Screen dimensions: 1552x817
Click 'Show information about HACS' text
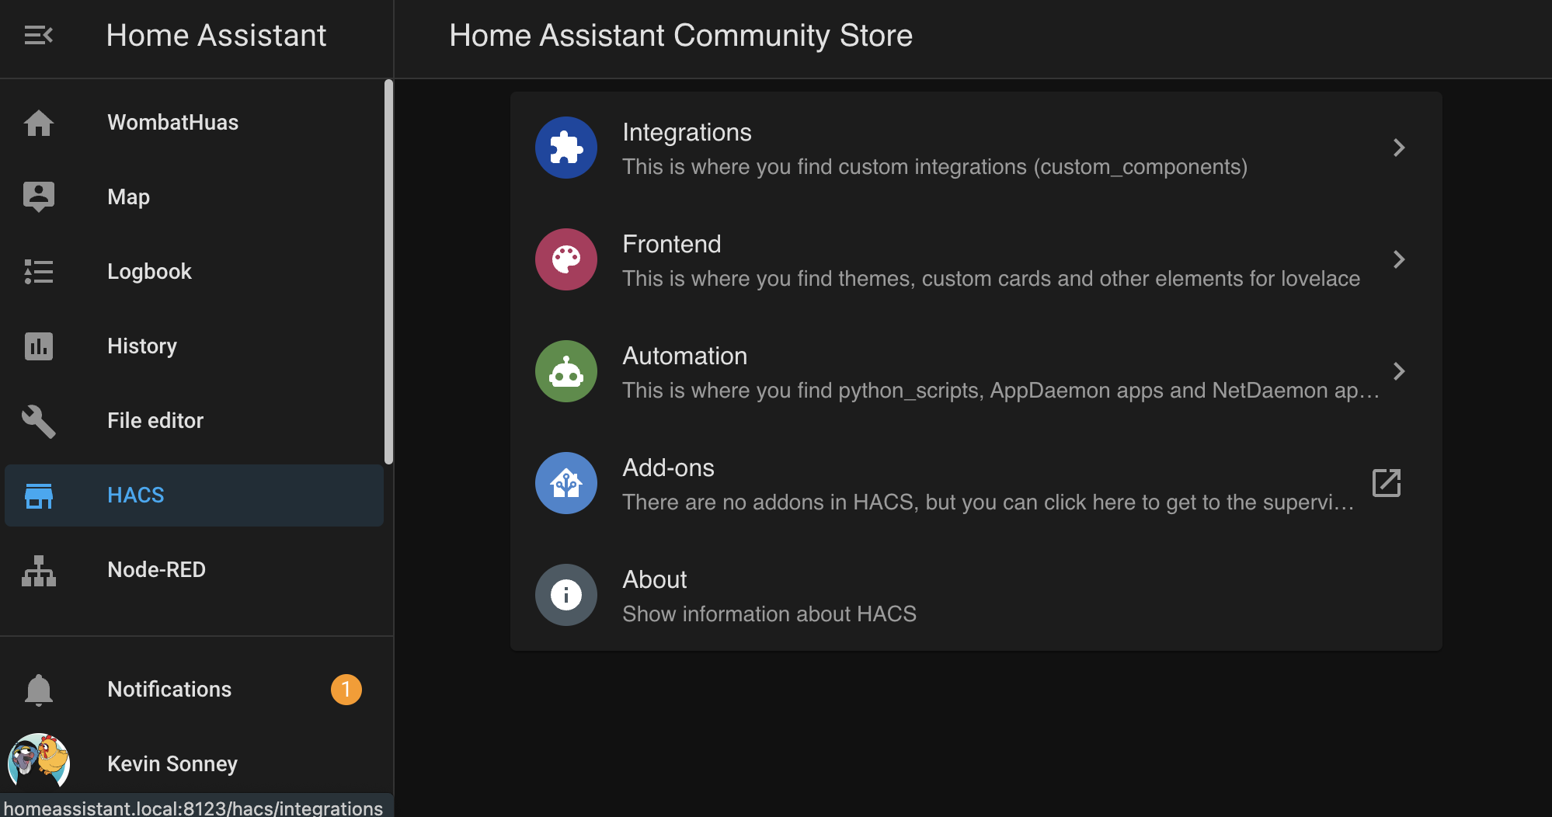tap(769, 614)
